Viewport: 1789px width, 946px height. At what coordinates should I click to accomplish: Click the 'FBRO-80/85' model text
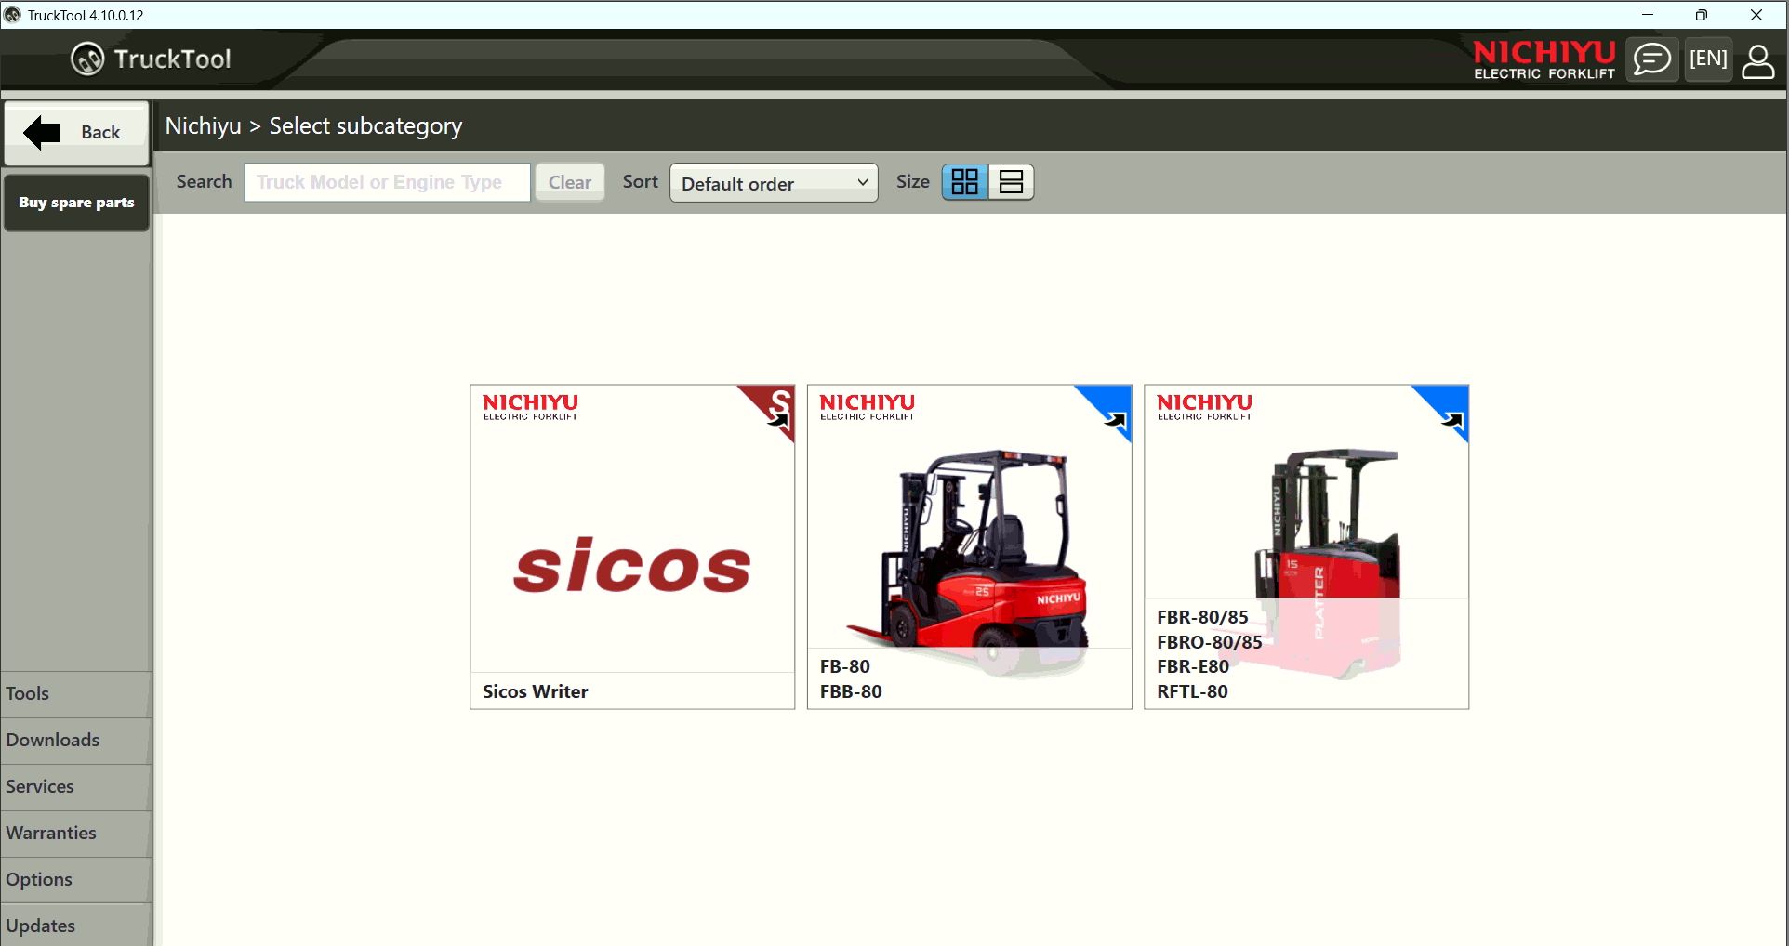click(1210, 642)
